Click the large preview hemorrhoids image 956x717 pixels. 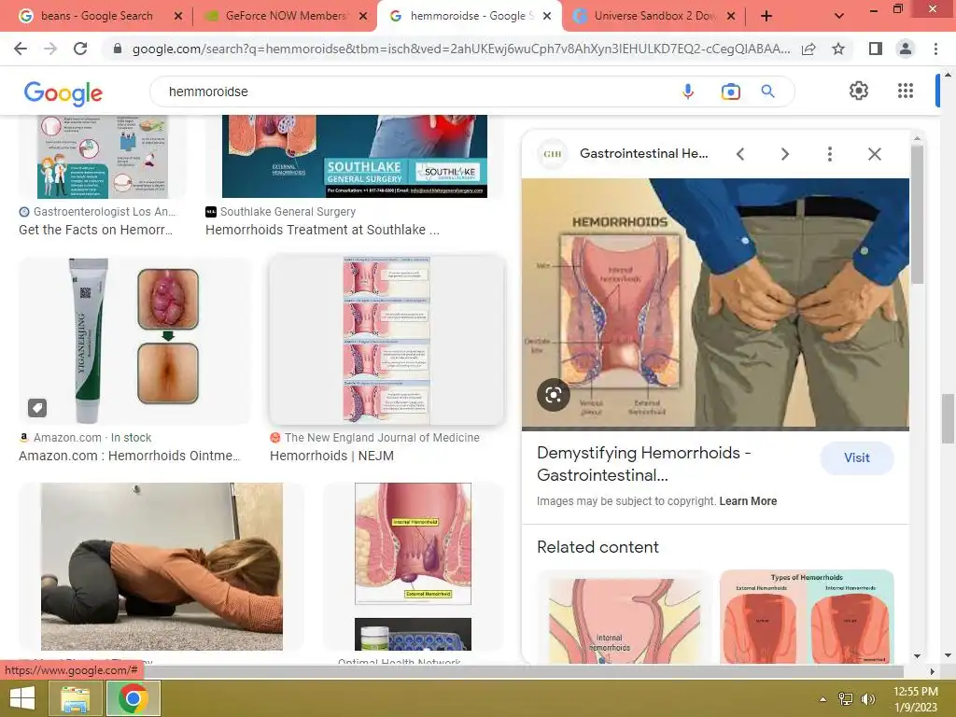coord(715,303)
